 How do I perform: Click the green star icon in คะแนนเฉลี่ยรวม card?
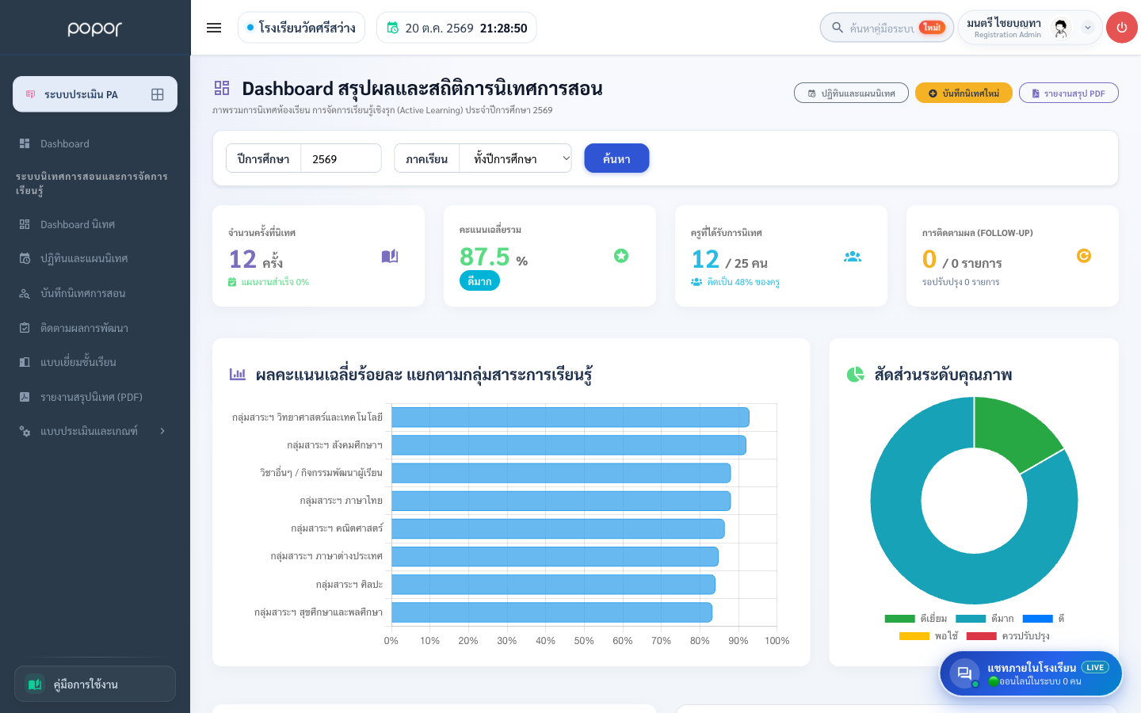(x=621, y=255)
